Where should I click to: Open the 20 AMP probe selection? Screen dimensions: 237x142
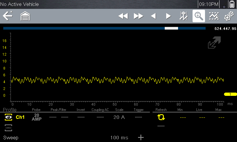click(x=36, y=117)
